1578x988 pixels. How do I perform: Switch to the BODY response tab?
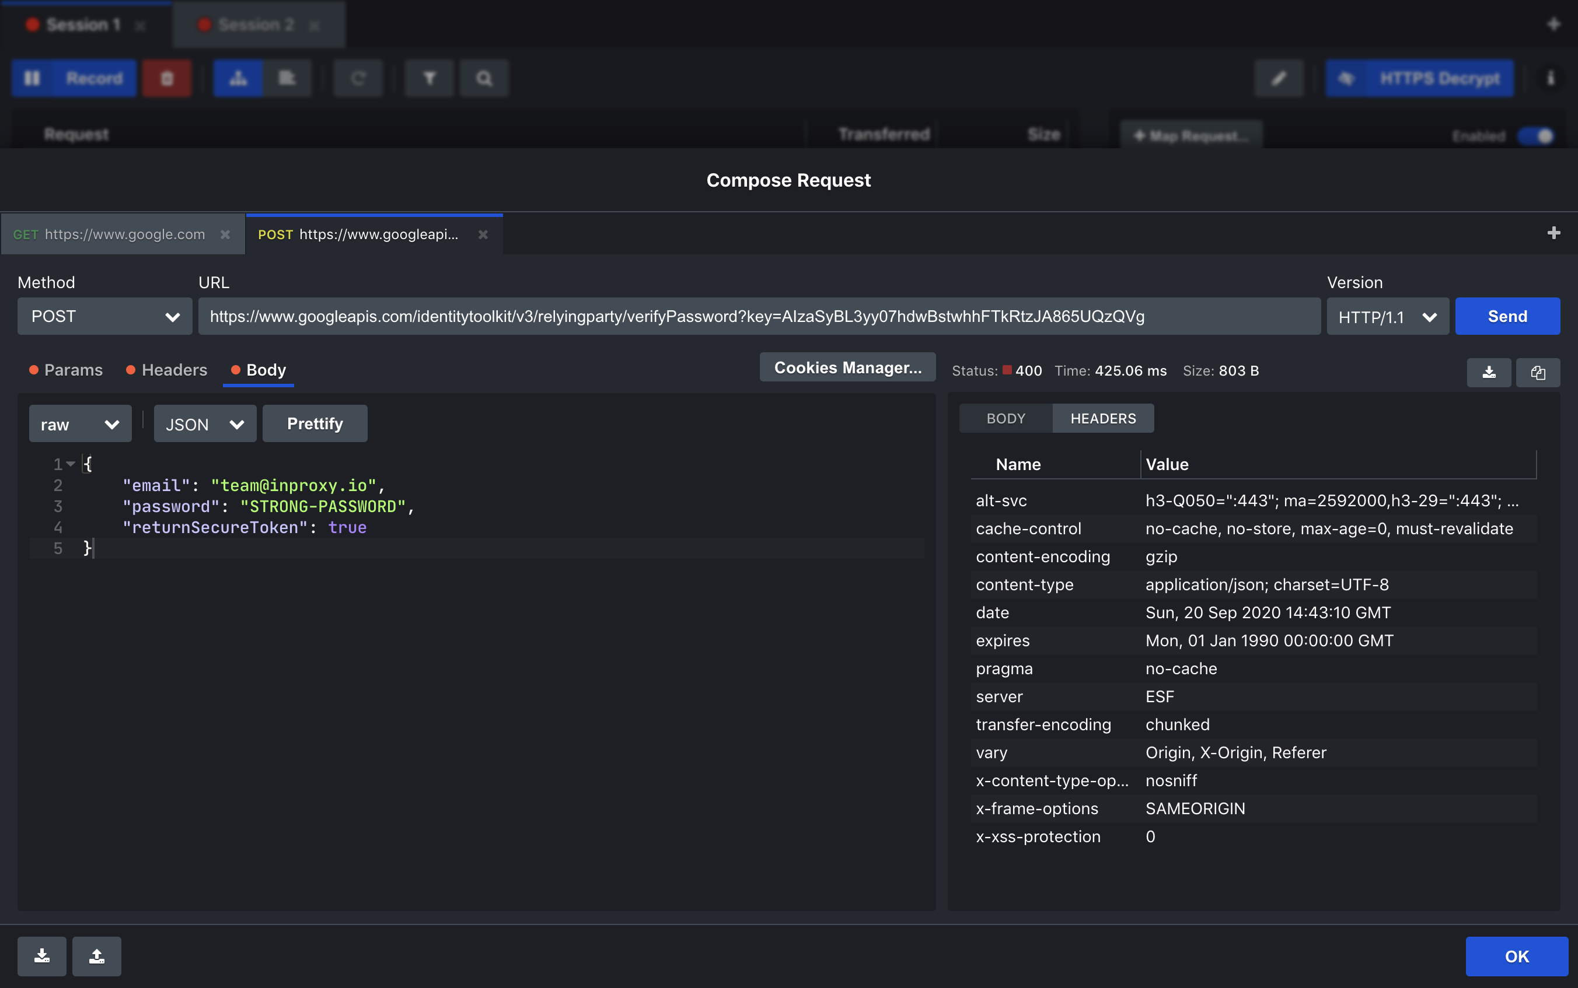pyautogui.click(x=1004, y=418)
